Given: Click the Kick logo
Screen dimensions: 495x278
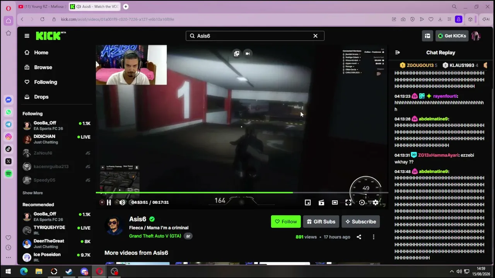Looking at the screenshot, I should click(x=51, y=36).
